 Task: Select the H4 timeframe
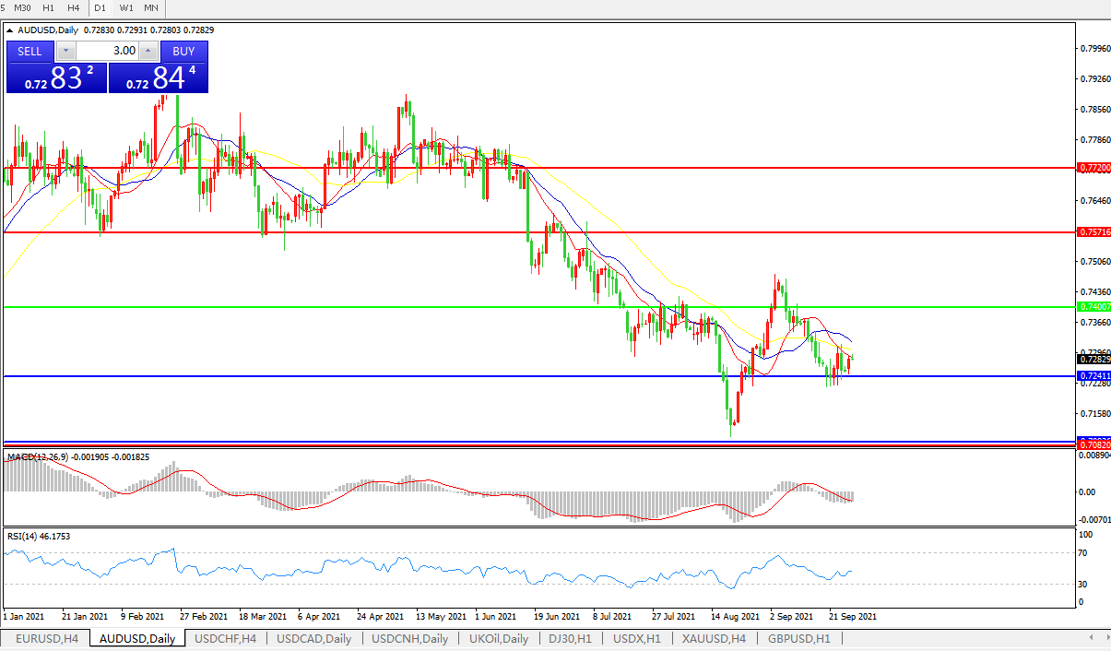pyautogui.click(x=74, y=7)
